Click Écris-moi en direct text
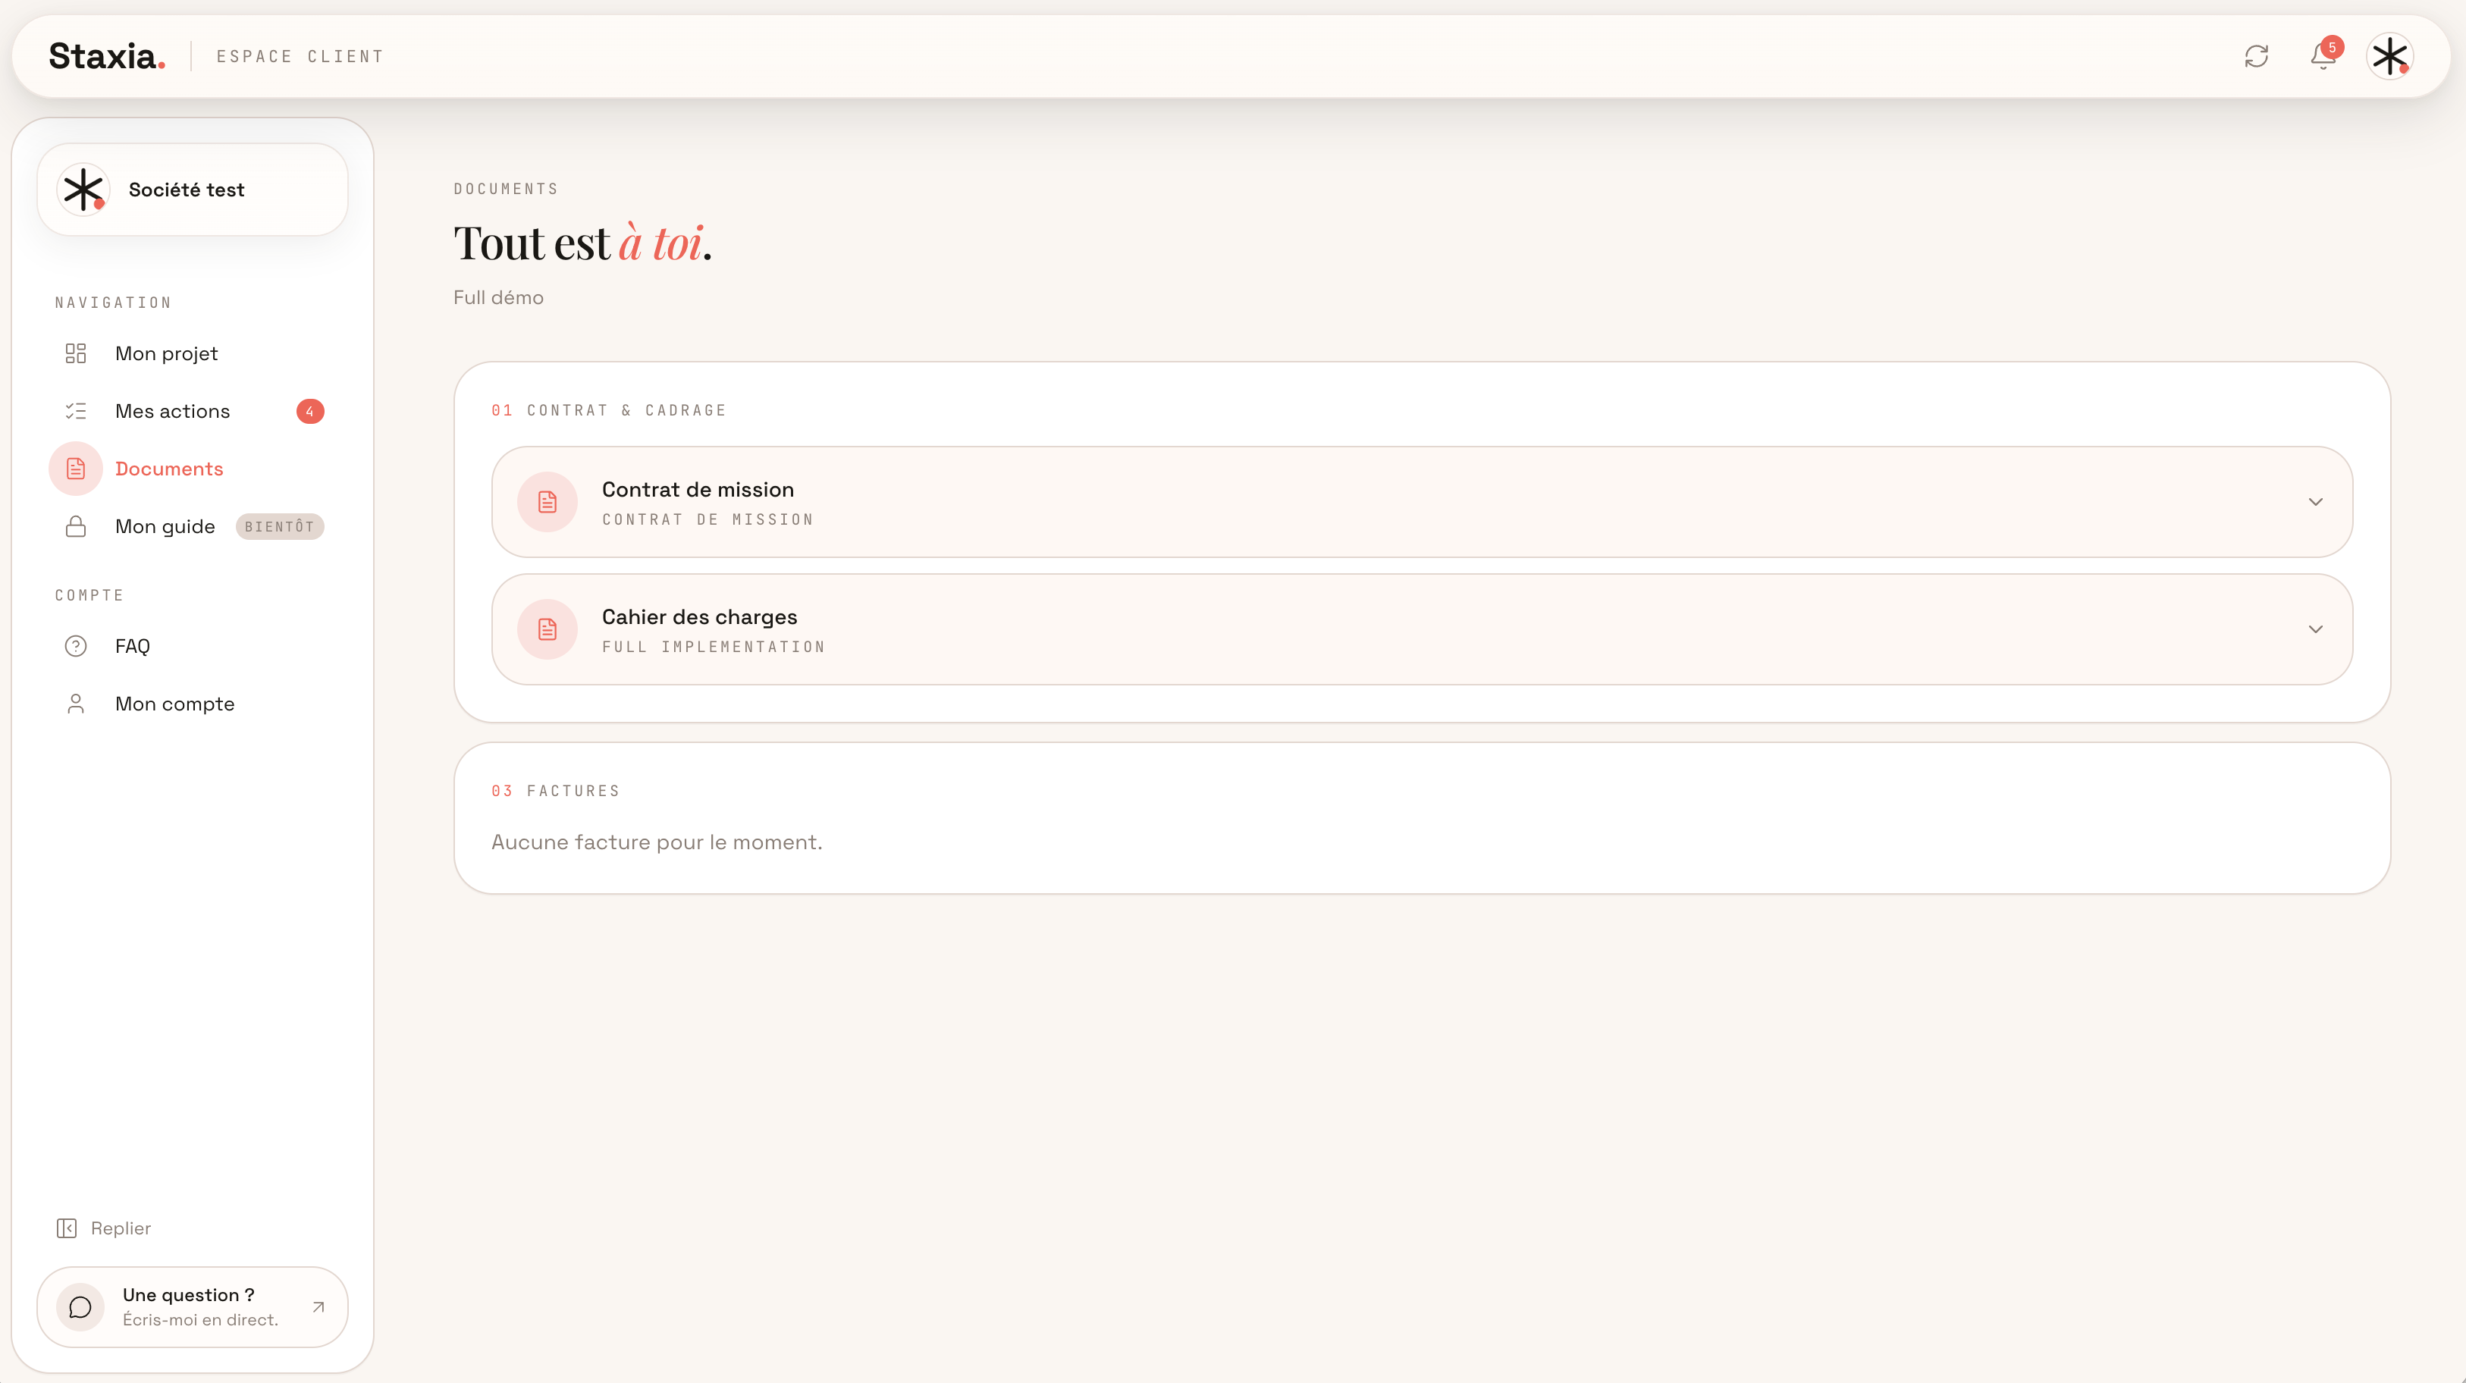 pos(200,1320)
